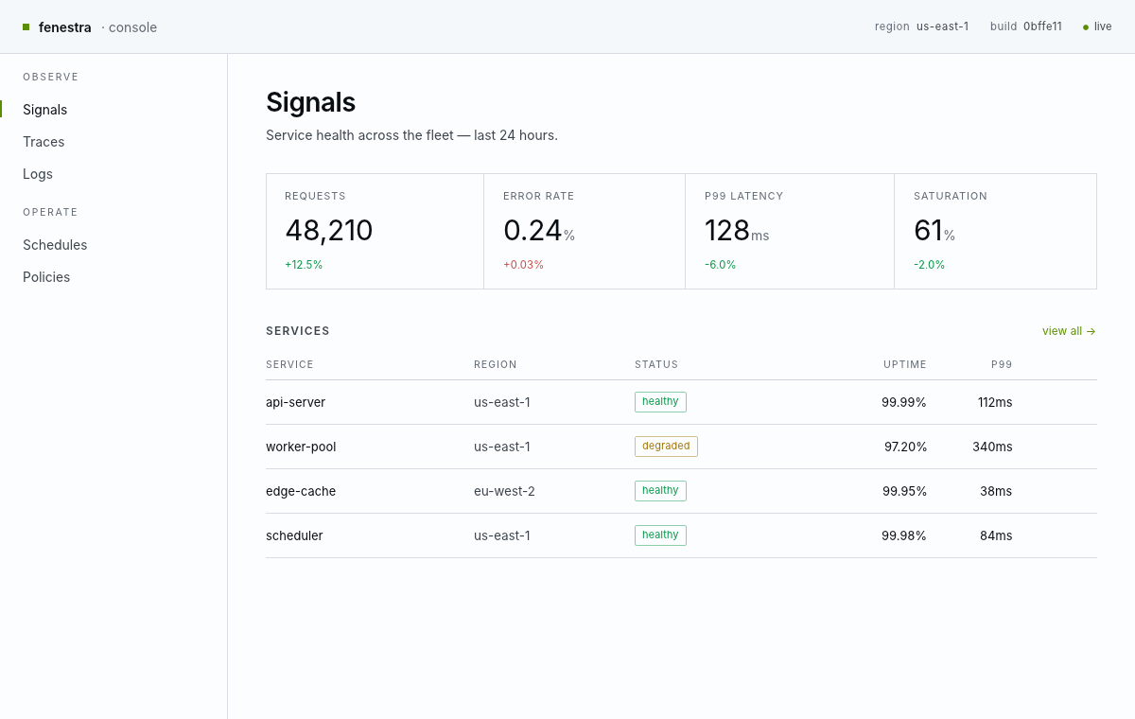Click the Status column header
Screen dimensions: 1135x719
[656, 364]
